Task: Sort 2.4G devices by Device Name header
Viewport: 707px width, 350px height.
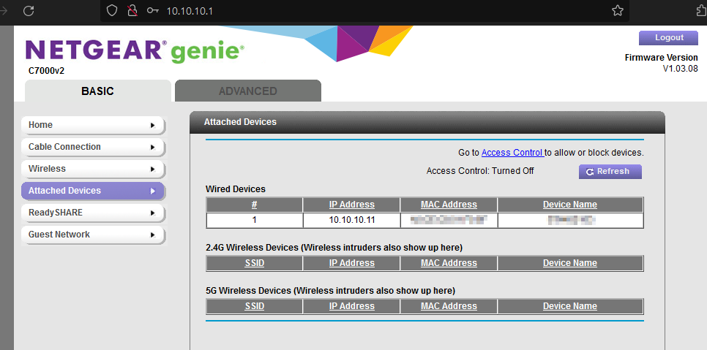Action: (x=570, y=263)
